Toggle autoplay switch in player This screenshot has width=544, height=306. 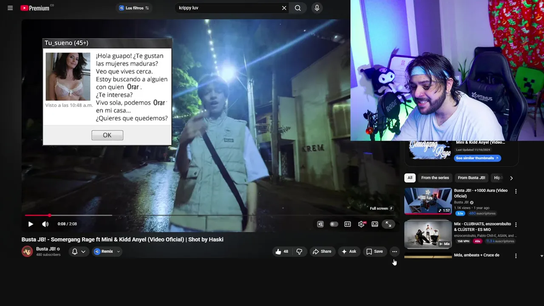pos(334,224)
